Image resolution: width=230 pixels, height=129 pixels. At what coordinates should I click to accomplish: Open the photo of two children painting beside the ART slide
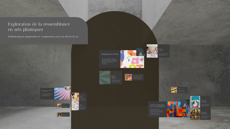(x=152, y=51)
